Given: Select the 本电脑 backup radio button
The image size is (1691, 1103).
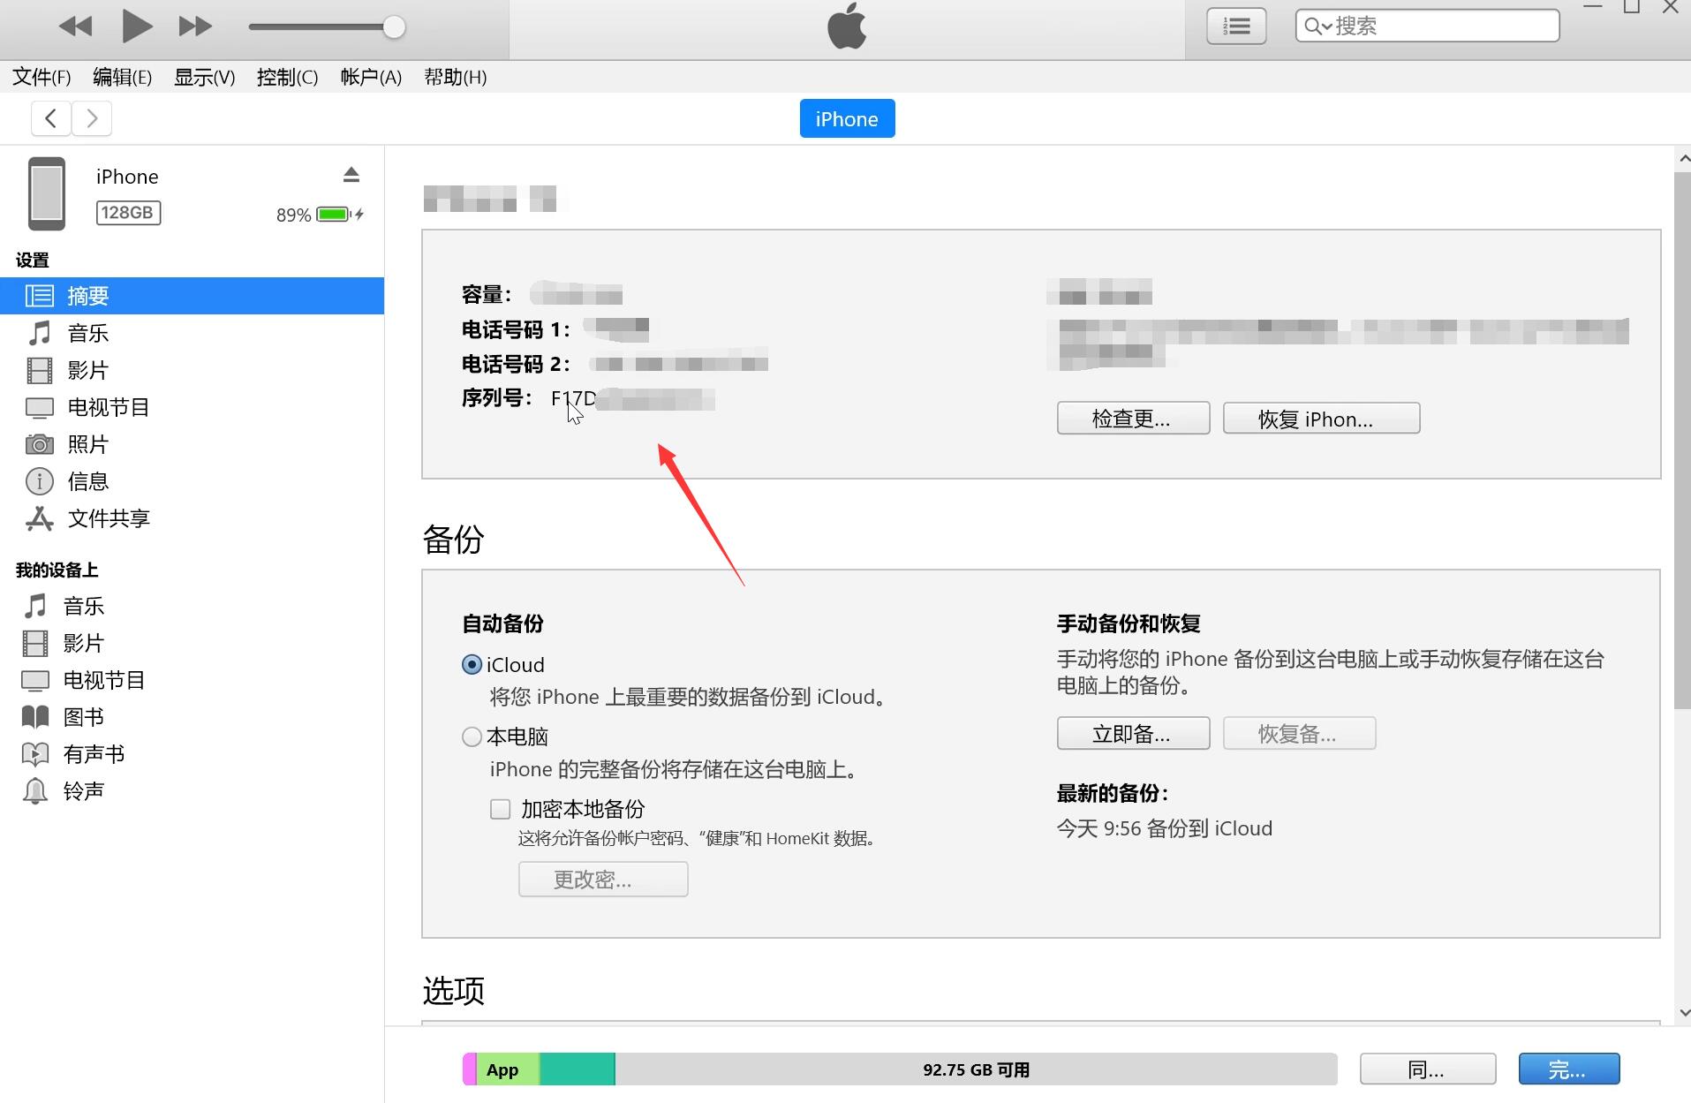Looking at the screenshot, I should tap(472, 737).
